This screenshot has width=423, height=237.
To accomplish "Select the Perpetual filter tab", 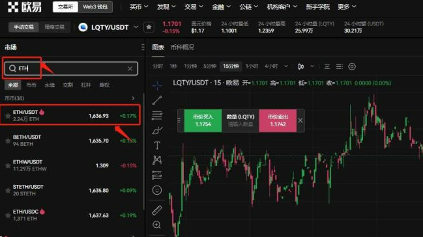I will click(x=50, y=85).
